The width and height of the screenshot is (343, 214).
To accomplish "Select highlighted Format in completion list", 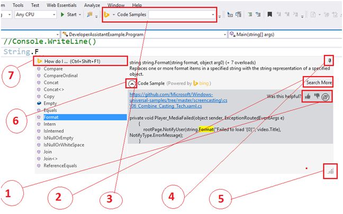I will tap(85, 117).
